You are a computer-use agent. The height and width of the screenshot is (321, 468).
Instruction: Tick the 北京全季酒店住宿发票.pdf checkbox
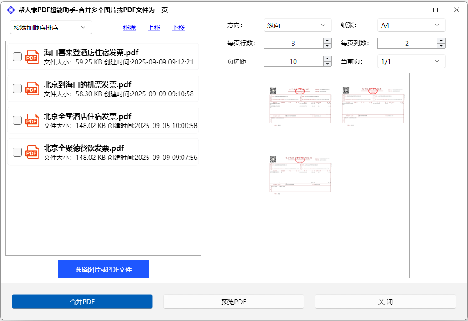[17, 120]
